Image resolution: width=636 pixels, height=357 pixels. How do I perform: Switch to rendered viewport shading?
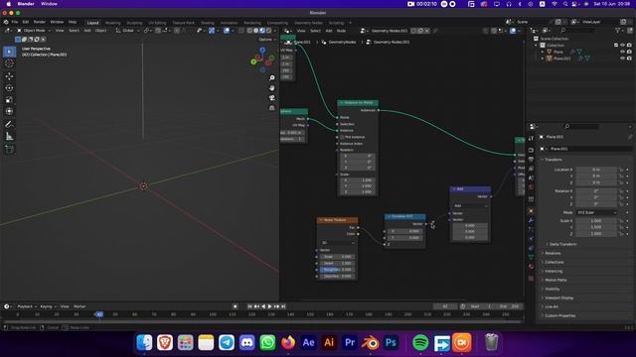pyautogui.click(x=268, y=31)
